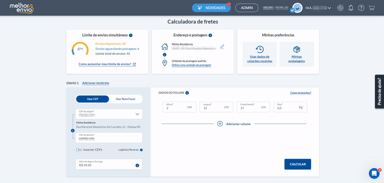Open the user avatar profile icon

pos(298,8)
